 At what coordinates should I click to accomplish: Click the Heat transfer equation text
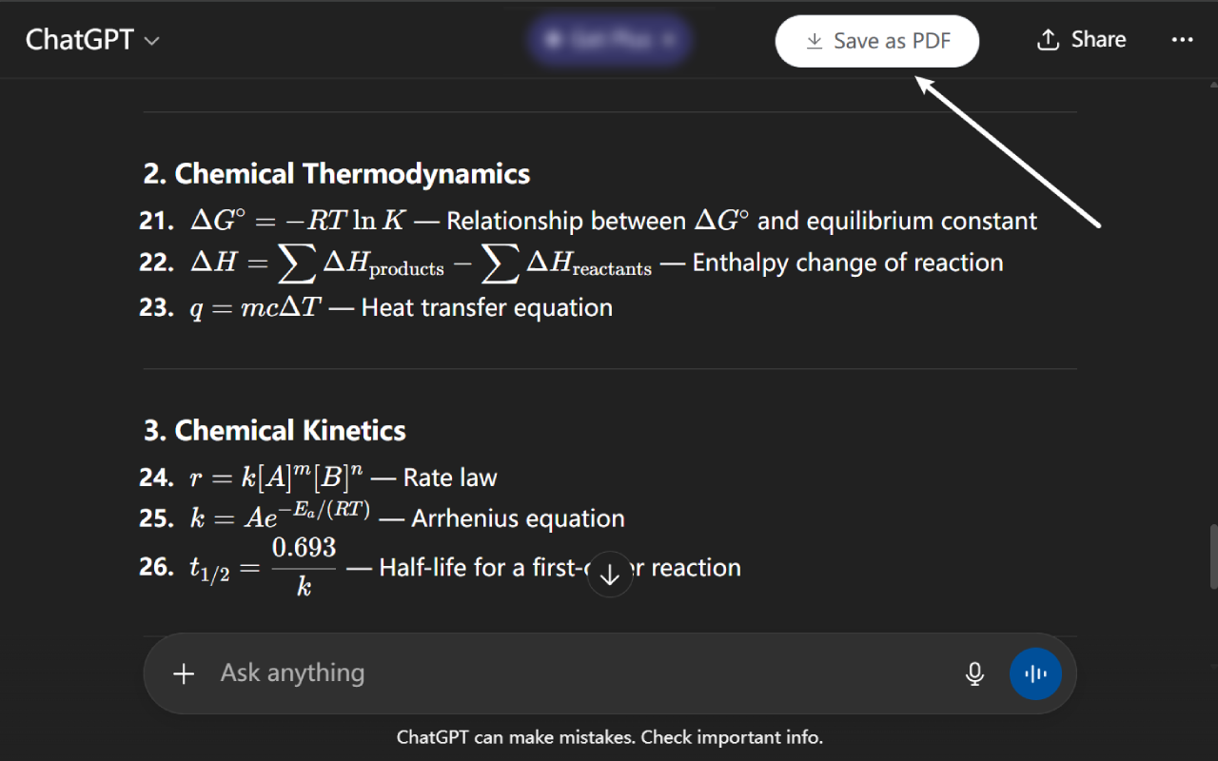486,307
